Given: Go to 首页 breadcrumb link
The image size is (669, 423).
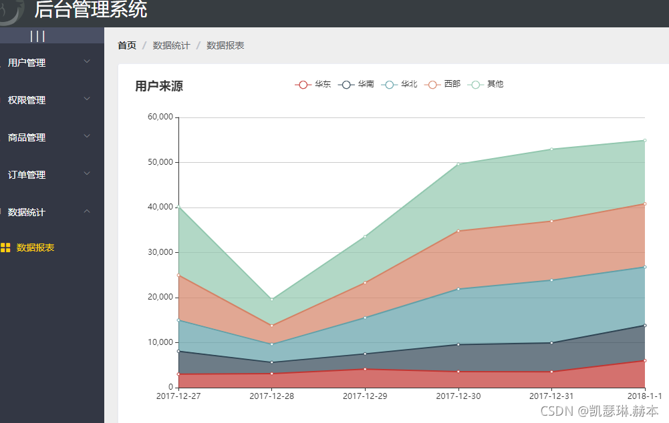Looking at the screenshot, I should pyautogui.click(x=127, y=45).
